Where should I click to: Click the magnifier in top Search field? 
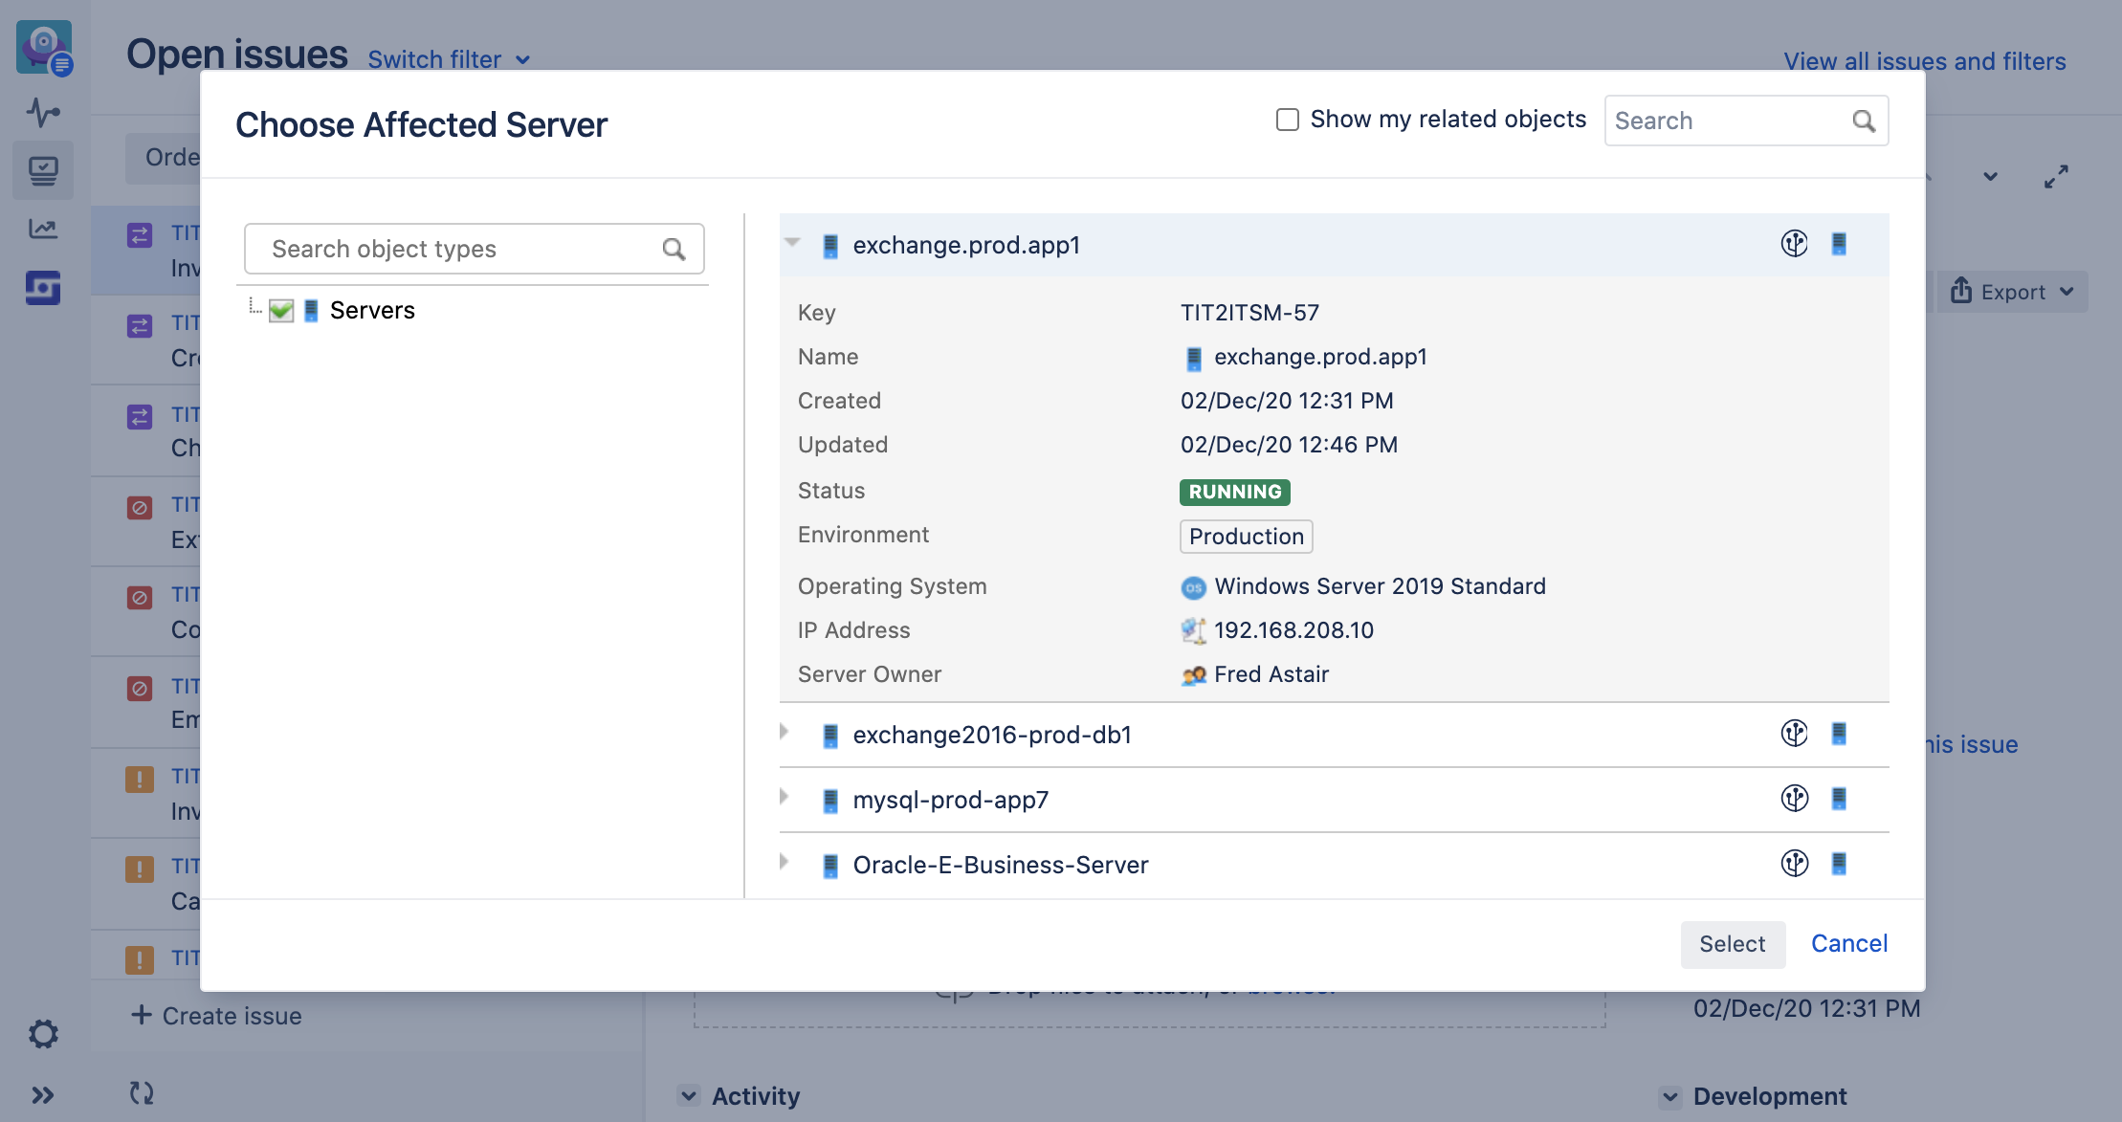click(1863, 121)
